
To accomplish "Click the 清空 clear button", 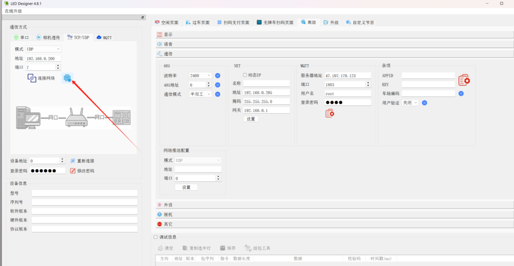I will [x=166, y=248].
